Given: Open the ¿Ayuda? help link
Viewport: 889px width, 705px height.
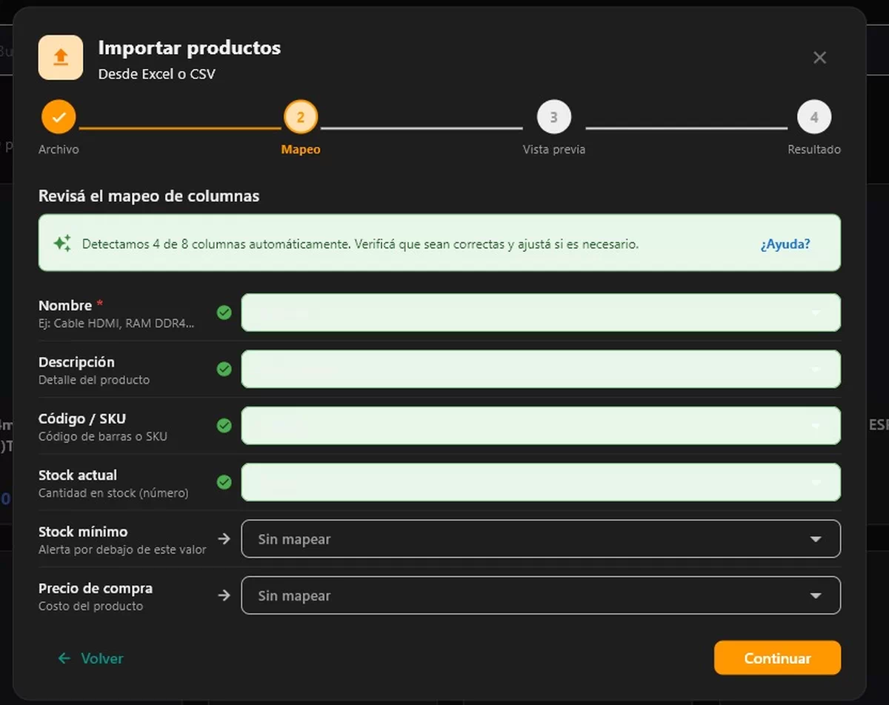Looking at the screenshot, I should [x=785, y=244].
